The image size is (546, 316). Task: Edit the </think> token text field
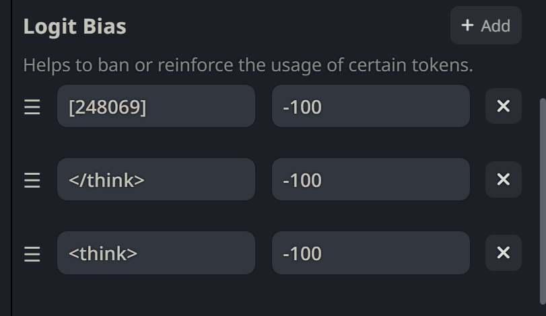coord(156,180)
